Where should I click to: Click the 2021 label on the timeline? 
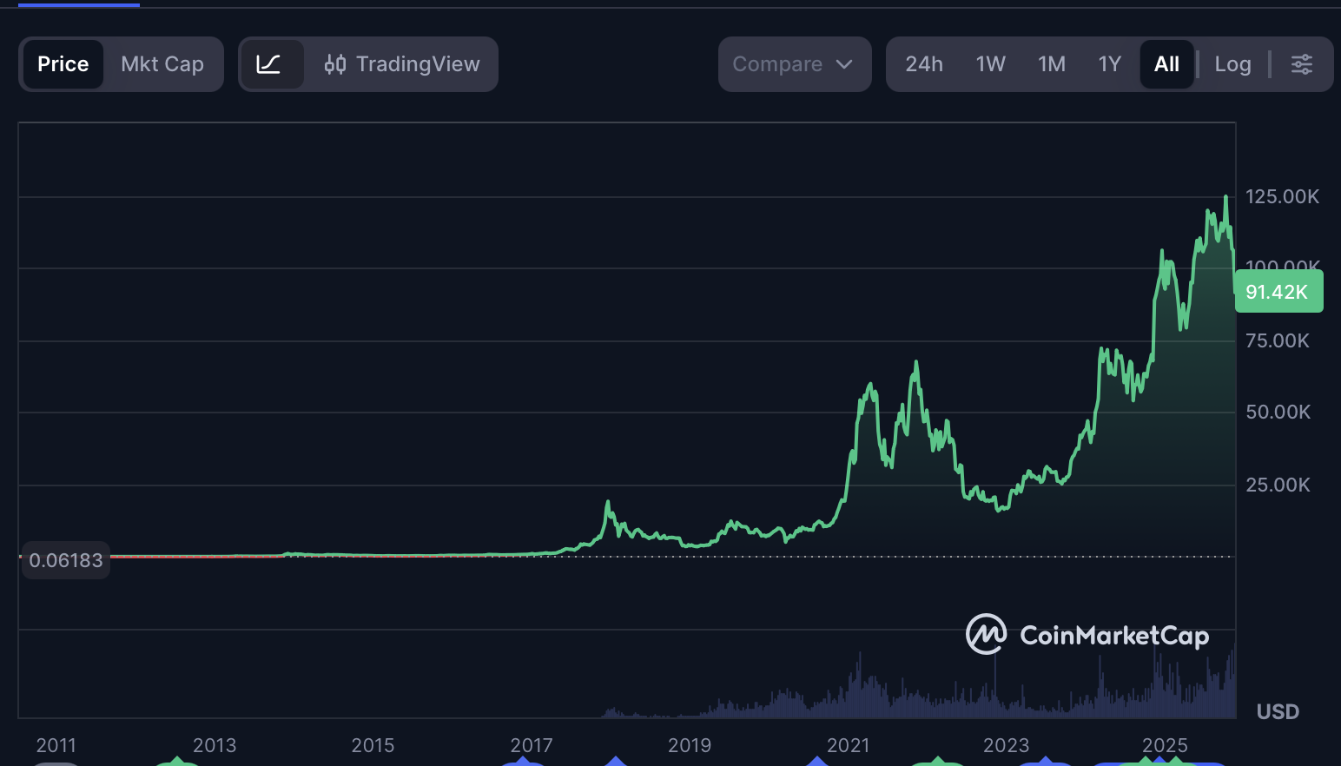click(849, 745)
